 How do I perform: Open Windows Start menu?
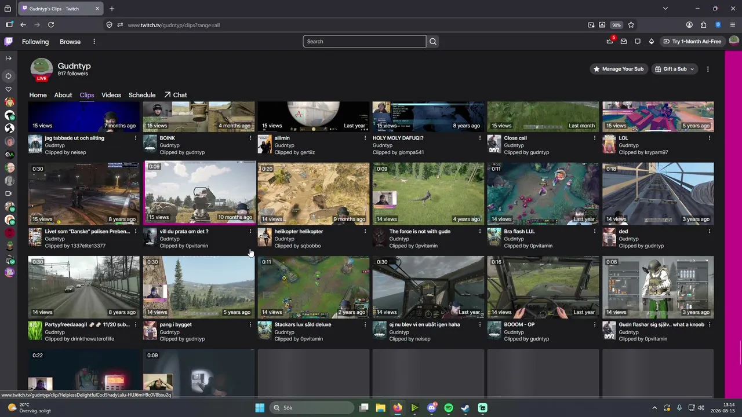pos(260,408)
